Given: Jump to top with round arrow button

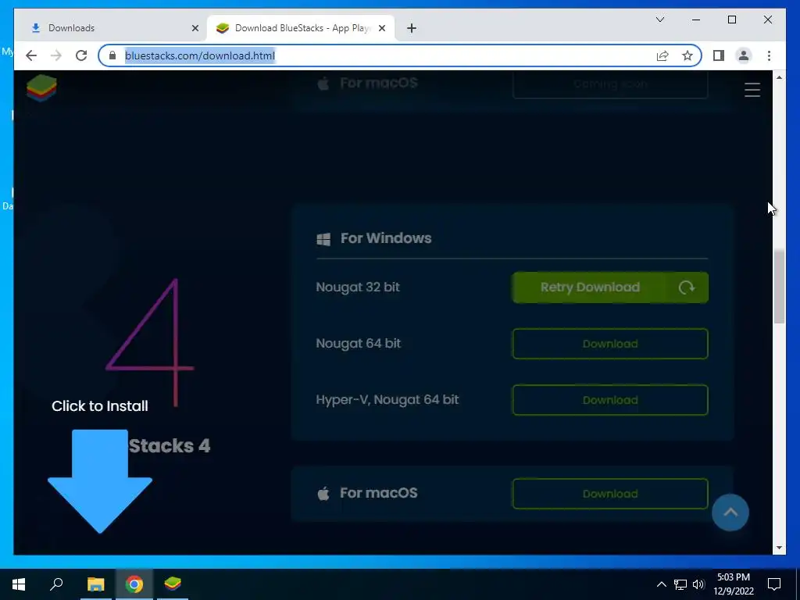Looking at the screenshot, I should point(730,512).
